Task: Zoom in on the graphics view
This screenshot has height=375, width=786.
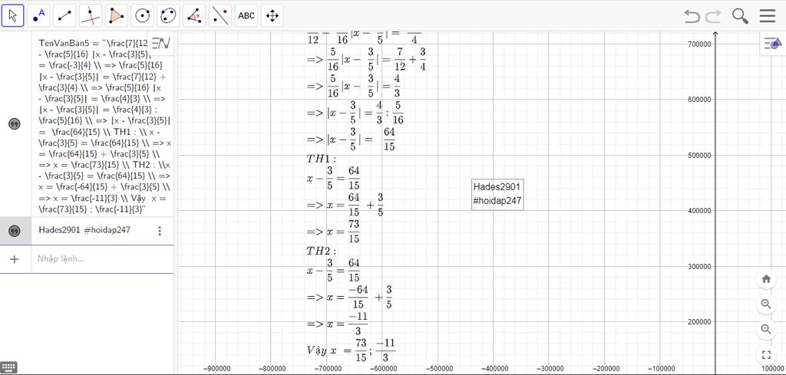Action: pyautogui.click(x=766, y=304)
